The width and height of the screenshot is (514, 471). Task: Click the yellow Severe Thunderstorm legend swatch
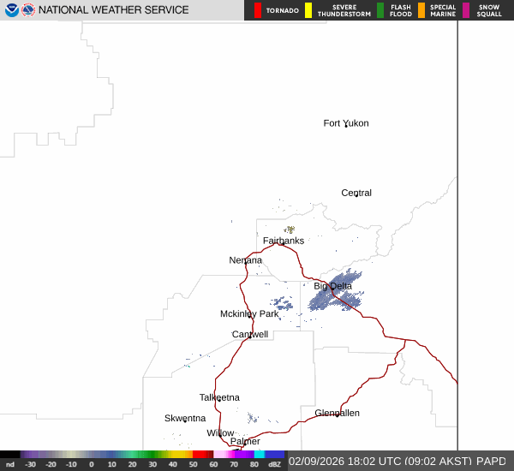(308, 10)
